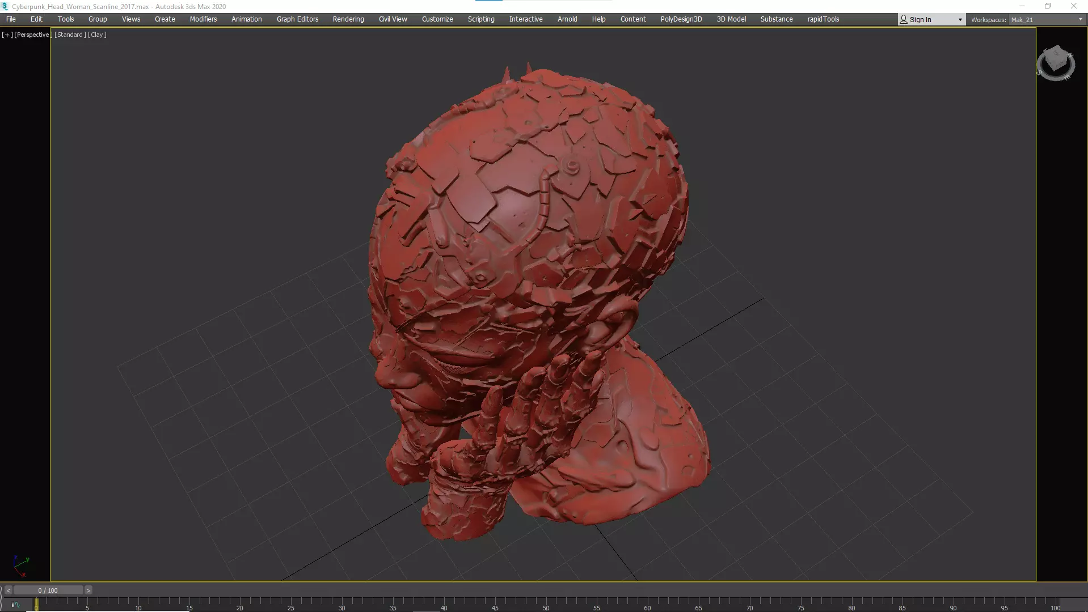Open the Civil View menu
Viewport: 1088px width, 612px height.
click(393, 19)
